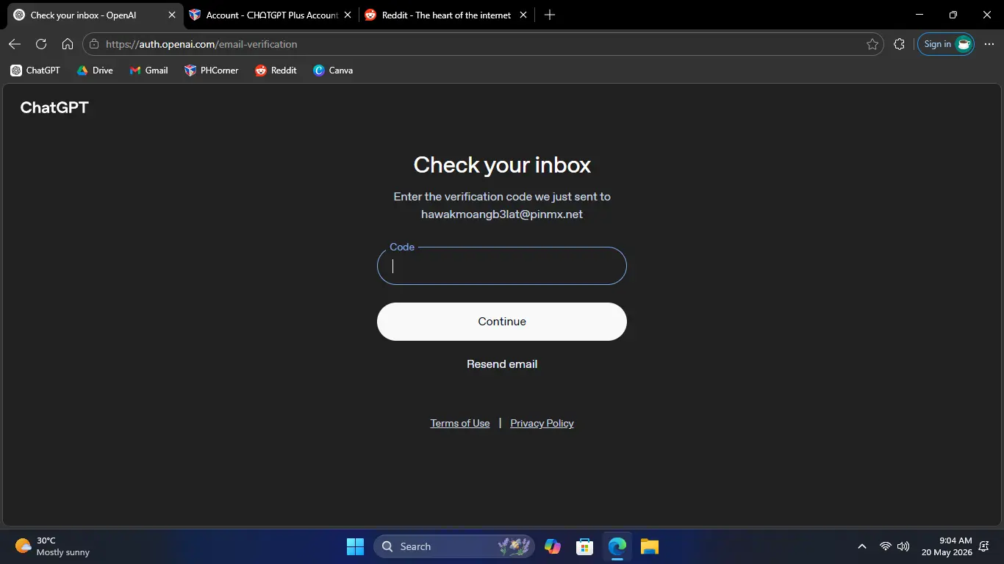Click the Edge taskbar icon

tap(617, 546)
